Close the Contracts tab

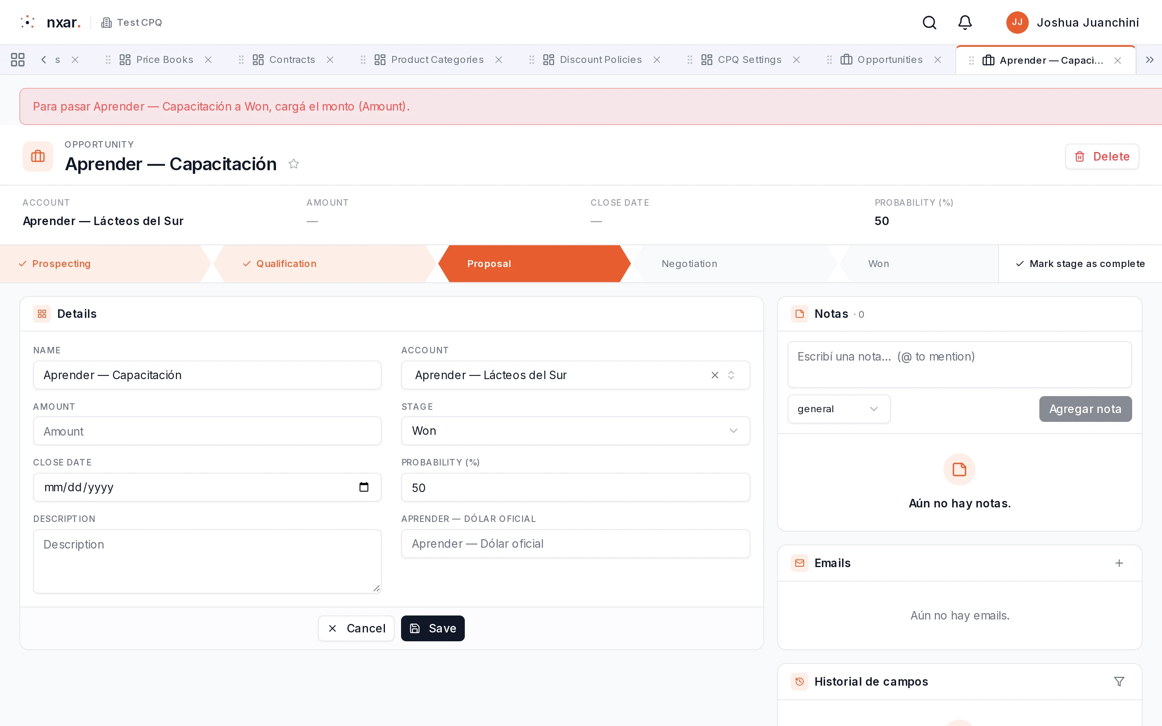[x=330, y=60]
